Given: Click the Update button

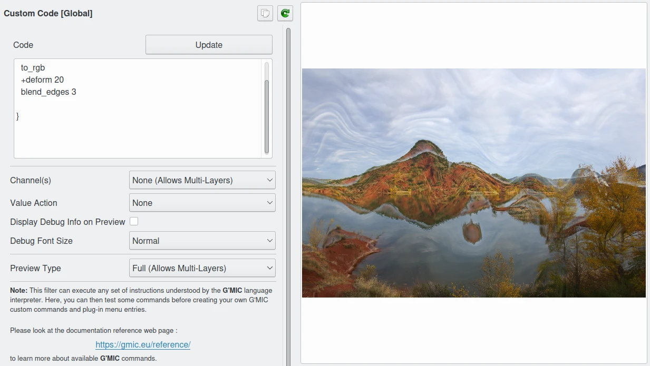Looking at the screenshot, I should click(x=209, y=45).
